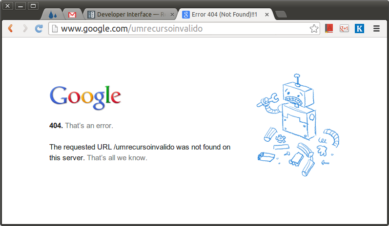This screenshot has height=226, width=389.
Task: Click the Google logo
Action: (x=85, y=97)
